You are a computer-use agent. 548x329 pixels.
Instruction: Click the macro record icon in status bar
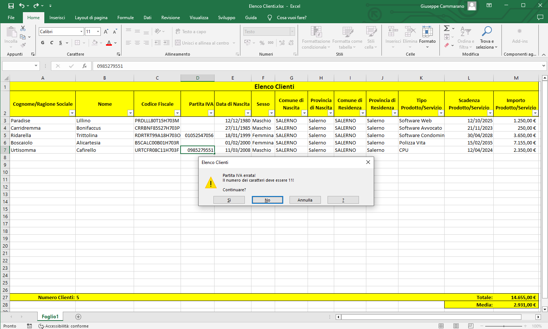coord(29,326)
